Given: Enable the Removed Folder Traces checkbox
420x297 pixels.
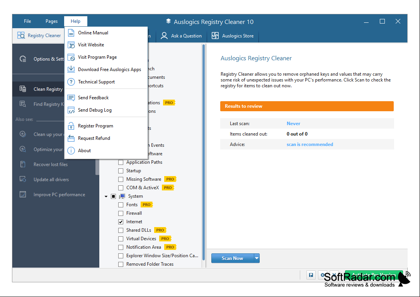Looking at the screenshot, I should [121, 264].
